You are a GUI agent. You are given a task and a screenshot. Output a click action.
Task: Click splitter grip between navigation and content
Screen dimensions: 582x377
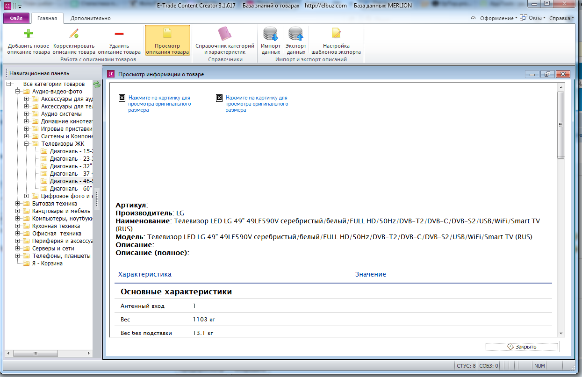tap(97, 200)
